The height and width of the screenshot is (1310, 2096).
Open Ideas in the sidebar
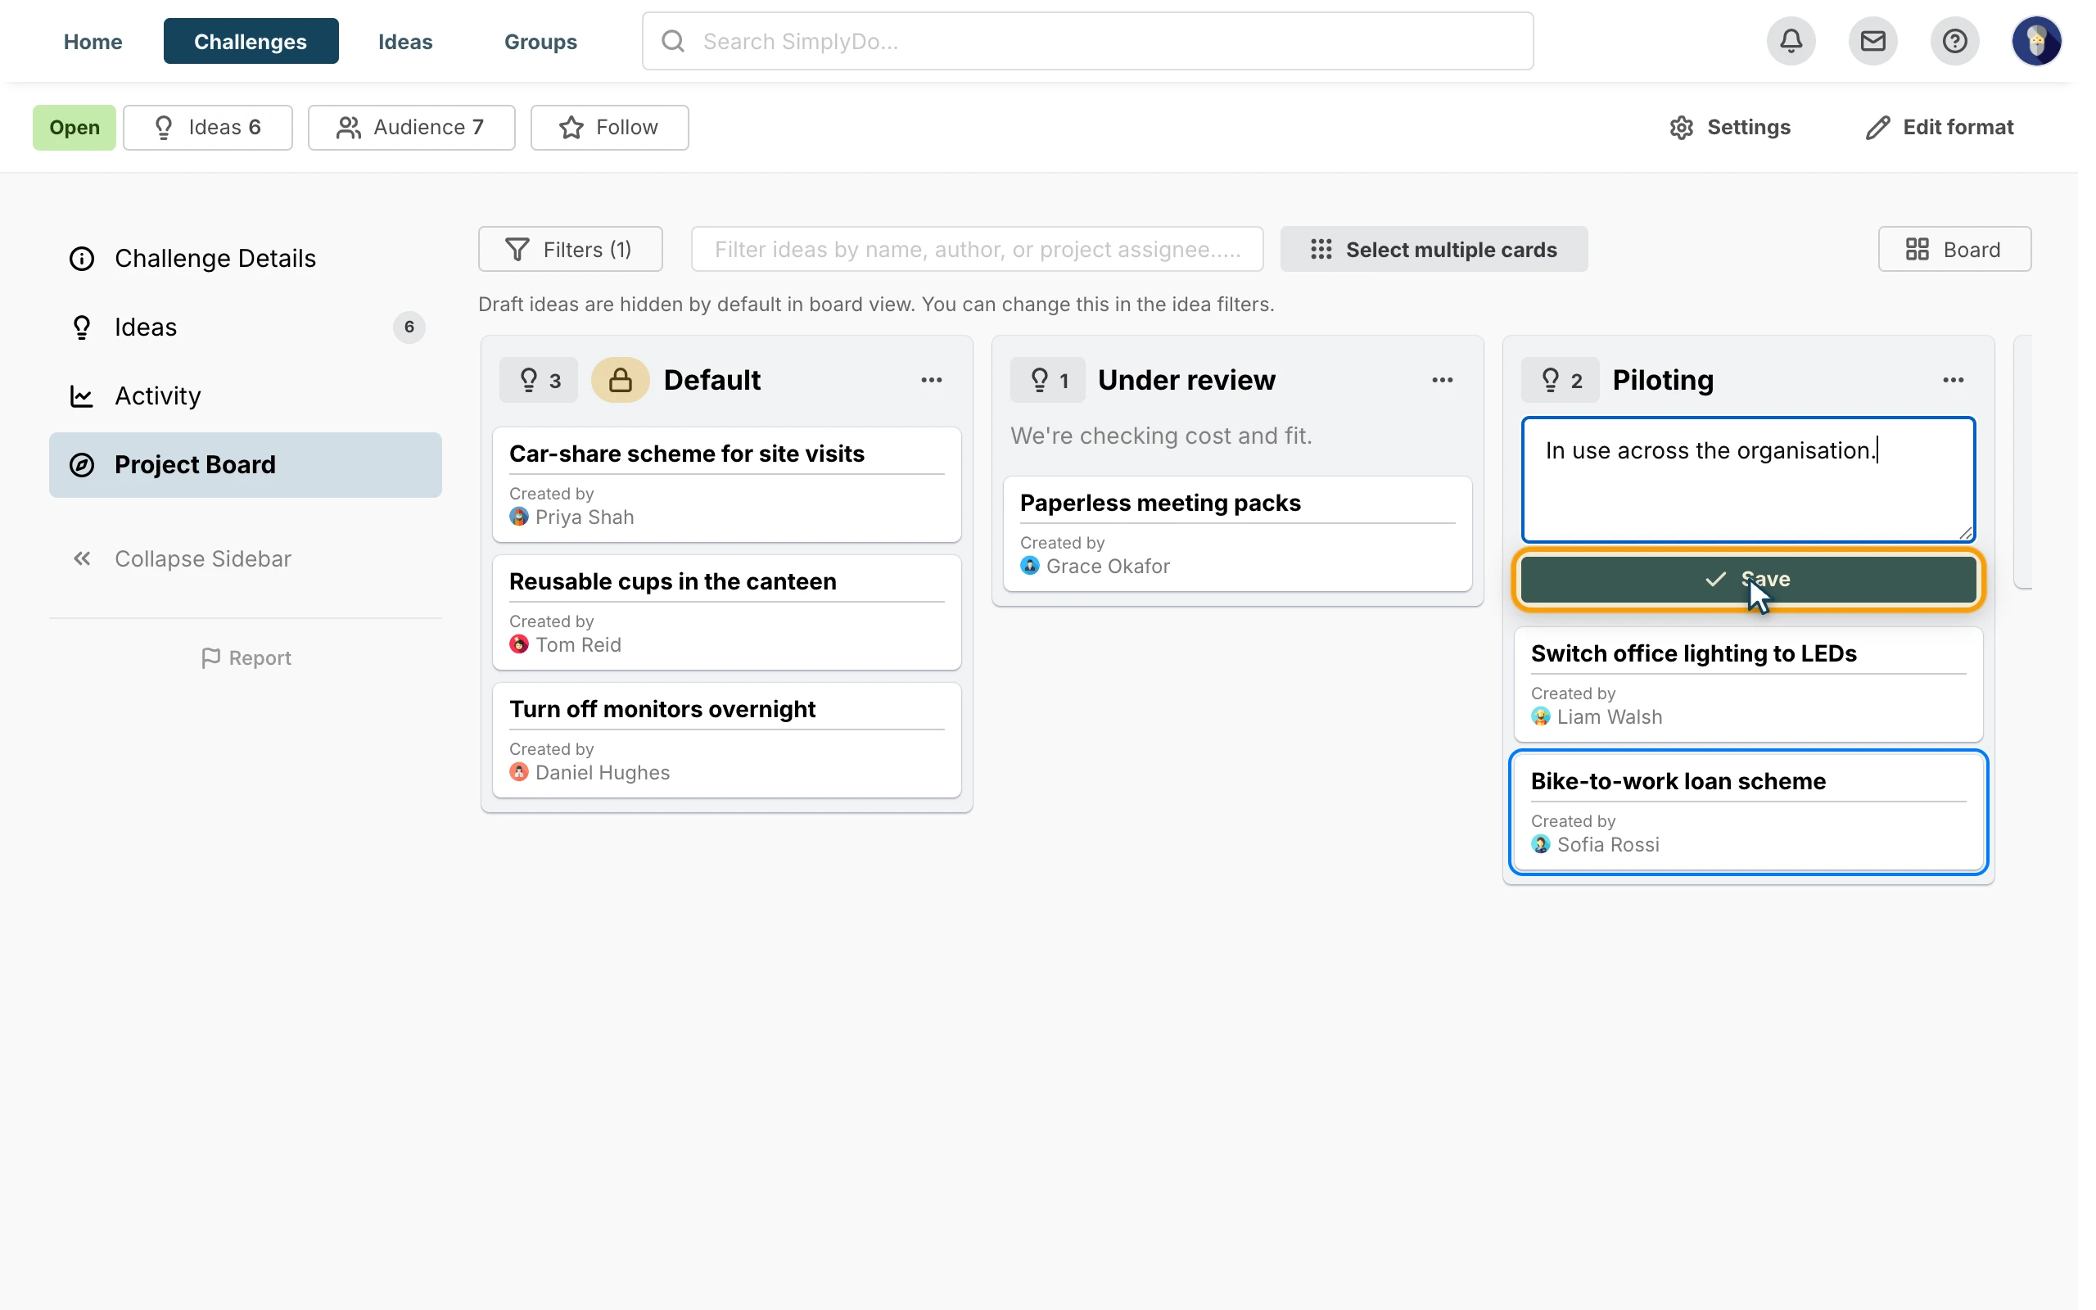[x=245, y=327]
